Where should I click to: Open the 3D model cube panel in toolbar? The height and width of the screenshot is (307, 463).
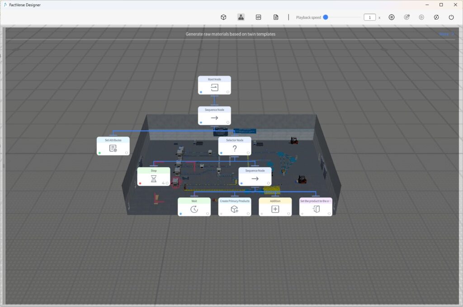223,17
